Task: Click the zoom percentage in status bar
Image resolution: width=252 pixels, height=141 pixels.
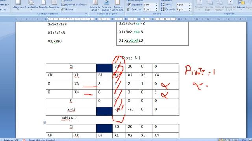Action: tap(243, 140)
